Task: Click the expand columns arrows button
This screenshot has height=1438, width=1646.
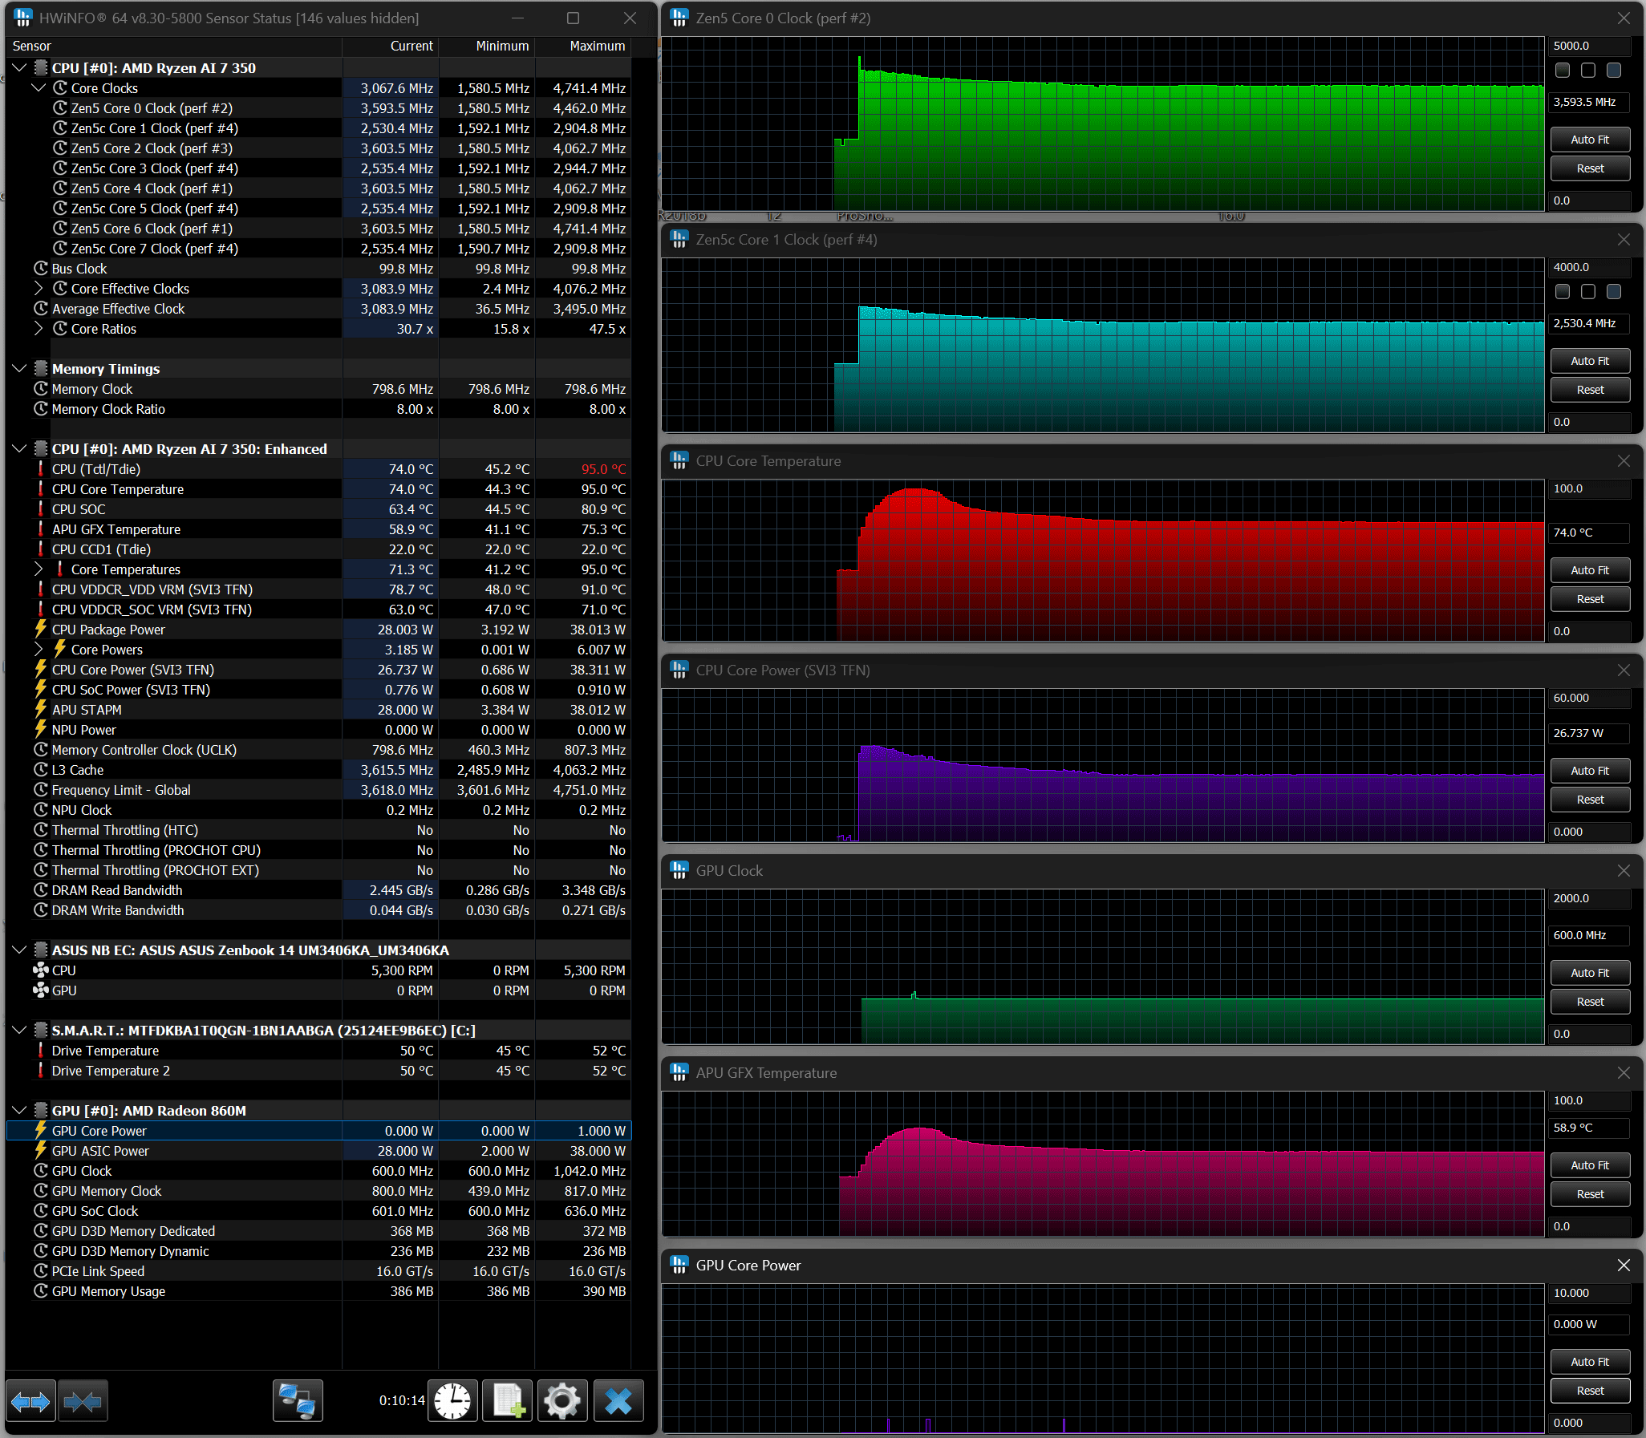Action: pos(30,1402)
